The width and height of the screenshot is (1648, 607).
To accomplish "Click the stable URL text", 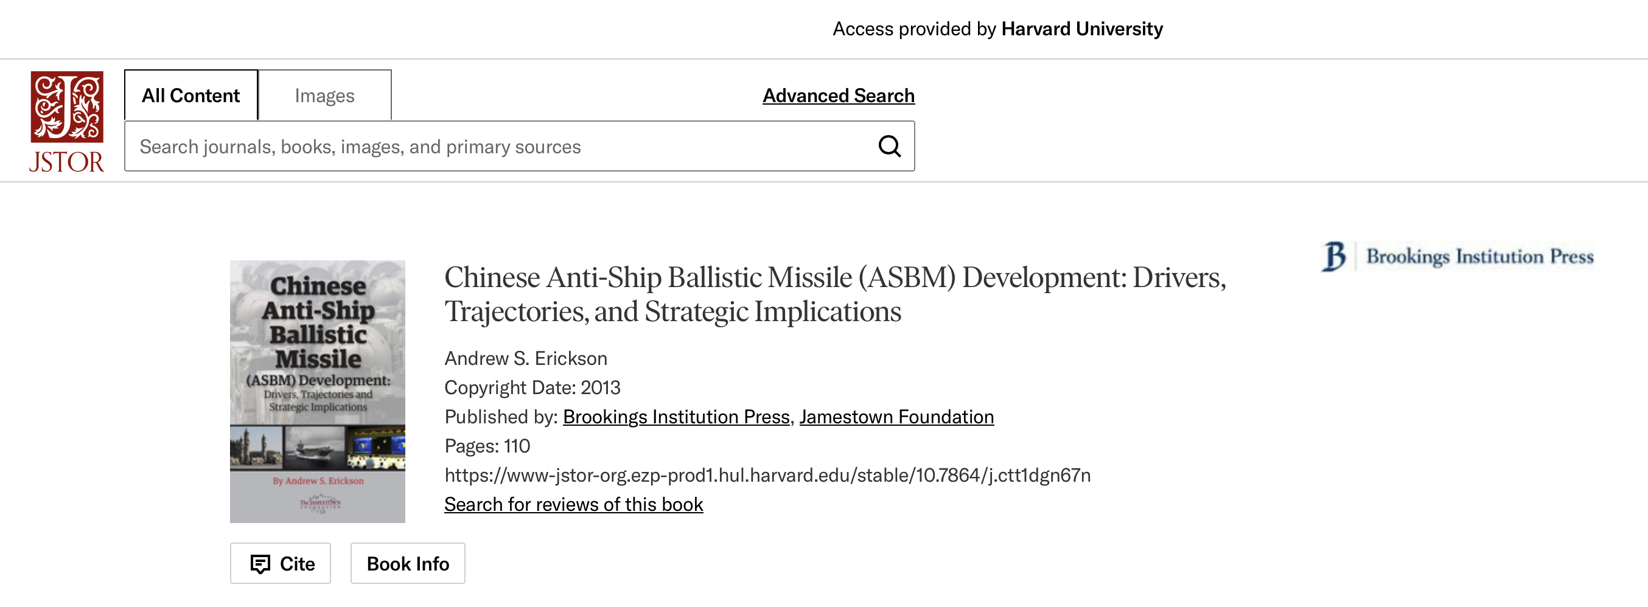I will pyautogui.click(x=767, y=475).
